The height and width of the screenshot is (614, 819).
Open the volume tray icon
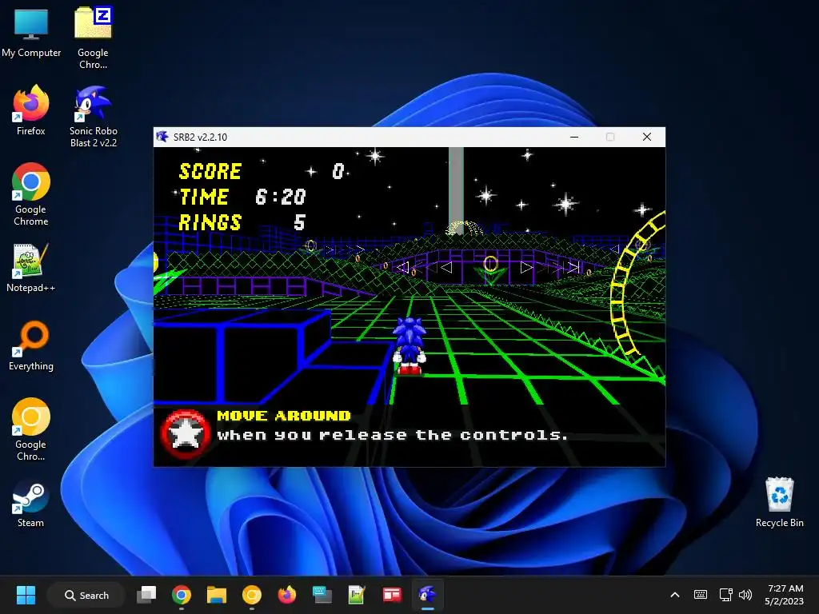(745, 595)
